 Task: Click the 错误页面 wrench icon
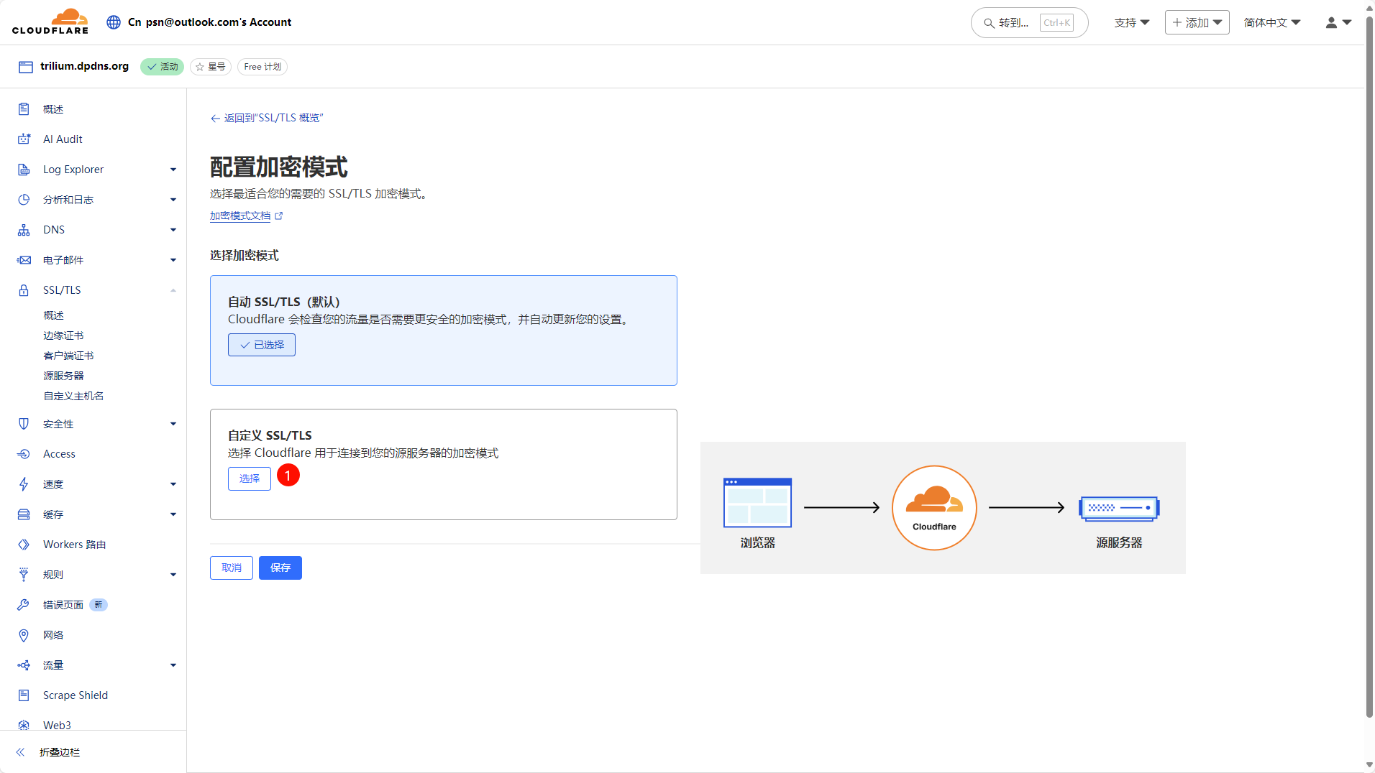click(24, 605)
